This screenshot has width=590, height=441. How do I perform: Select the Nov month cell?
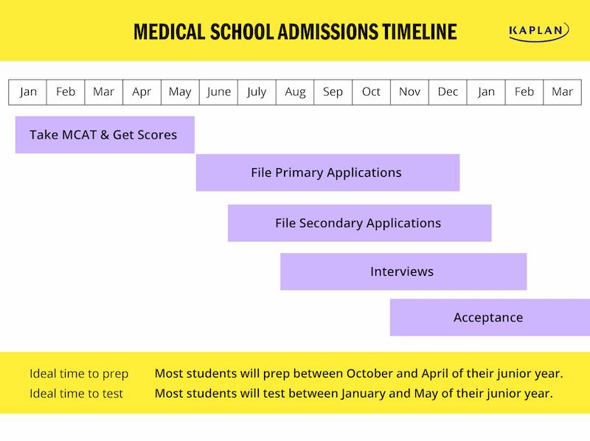pyautogui.click(x=410, y=92)
